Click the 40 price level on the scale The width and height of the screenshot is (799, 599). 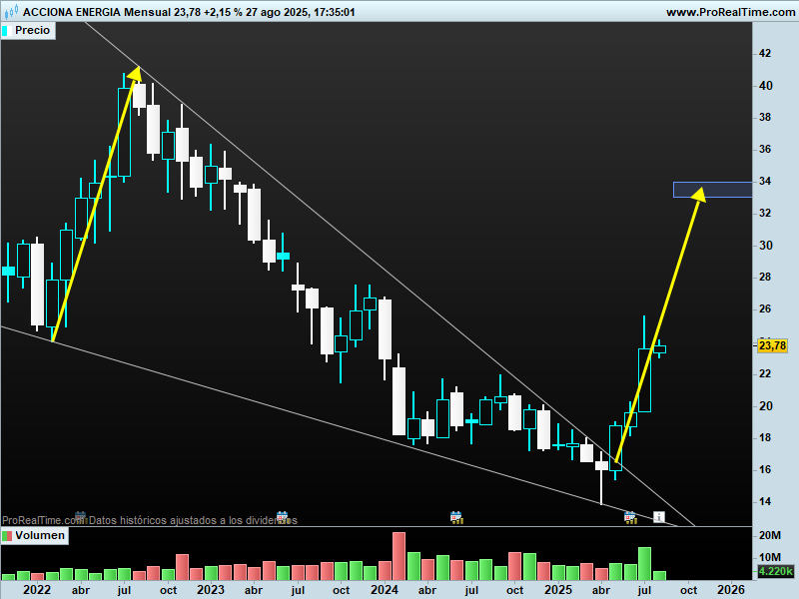tap(765, 86)
